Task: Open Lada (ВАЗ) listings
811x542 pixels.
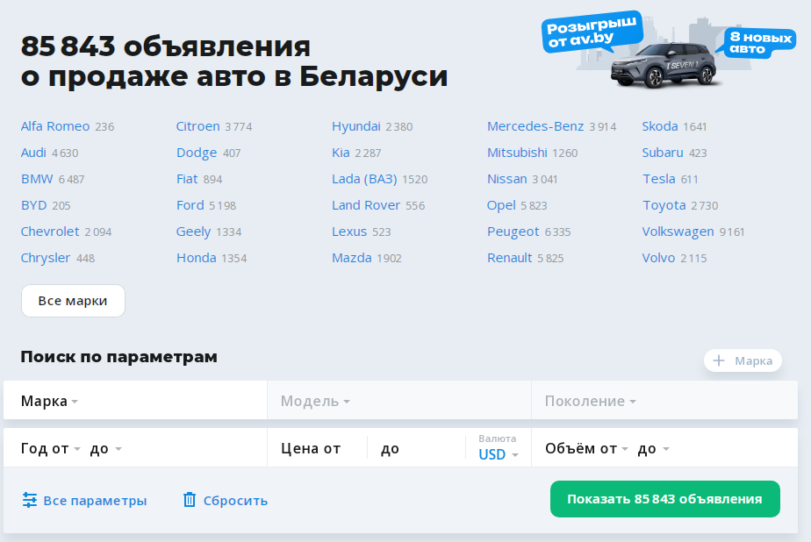Action: [364, 179]
